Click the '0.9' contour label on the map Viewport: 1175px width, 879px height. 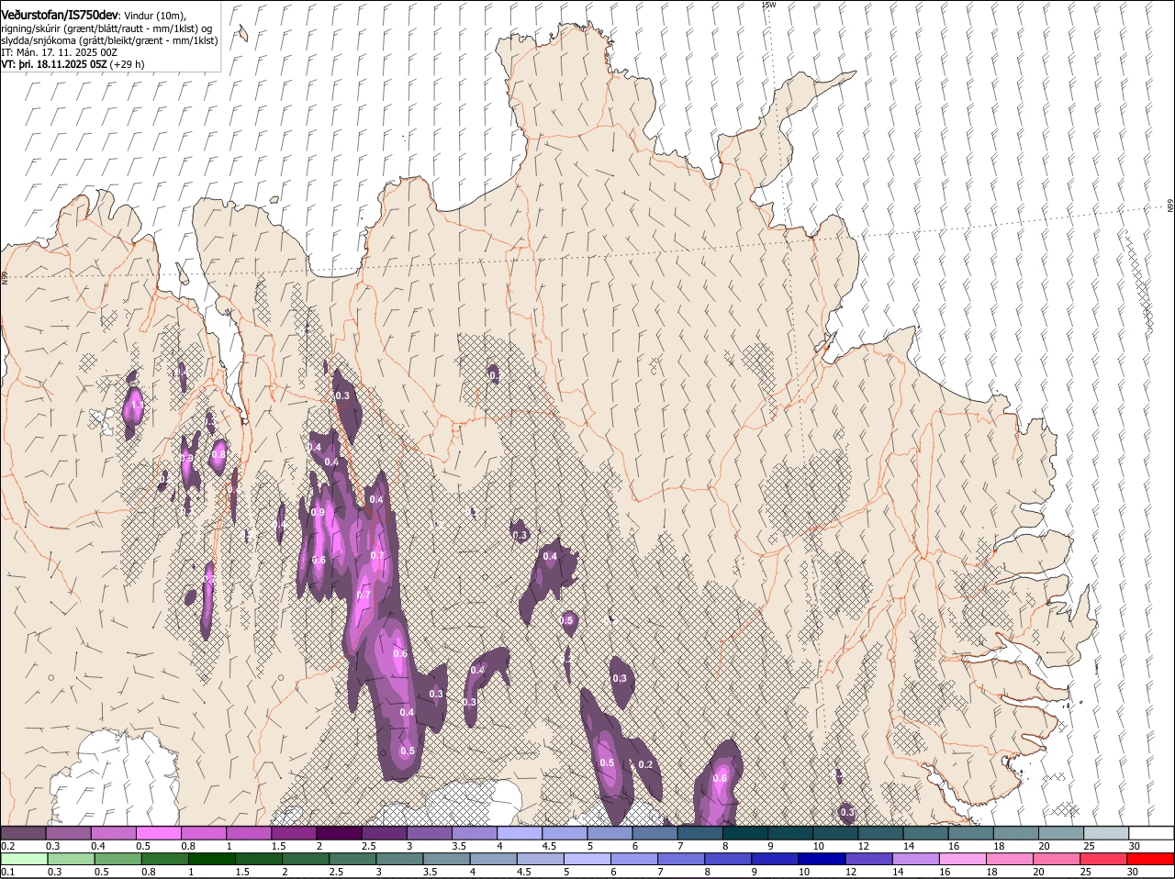(x=319, y=512)
